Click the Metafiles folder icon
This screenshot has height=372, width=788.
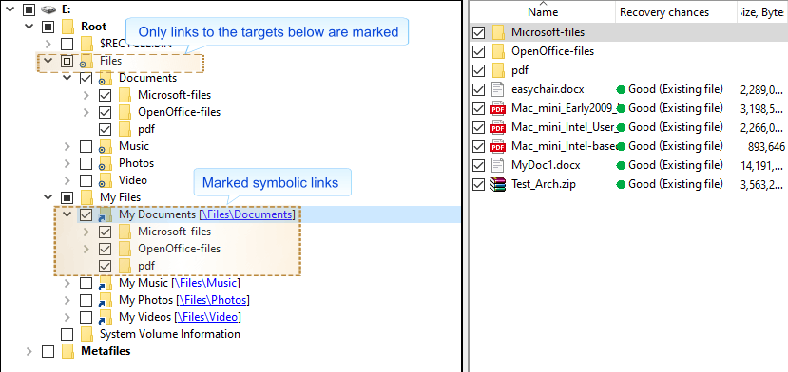click(67, 351)
